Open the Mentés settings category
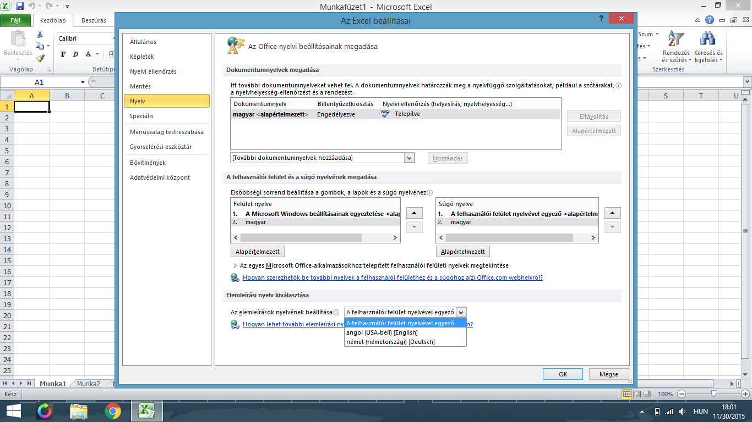The height and width of the screenshot is (422, 752). tap(167, 86)
